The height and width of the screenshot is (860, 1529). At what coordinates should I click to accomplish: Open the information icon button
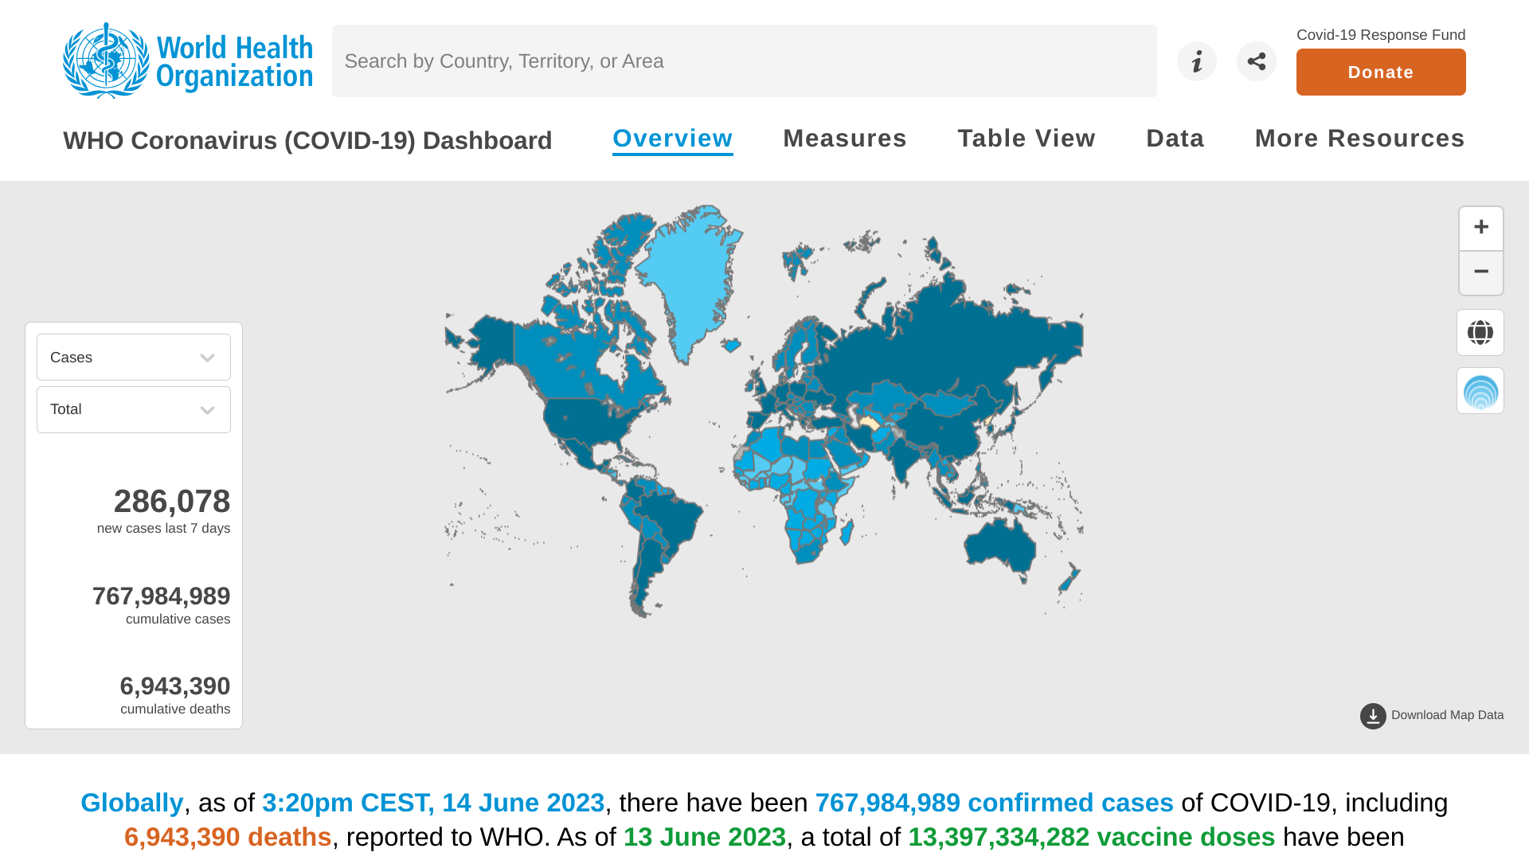click(x=1196, y=61)
